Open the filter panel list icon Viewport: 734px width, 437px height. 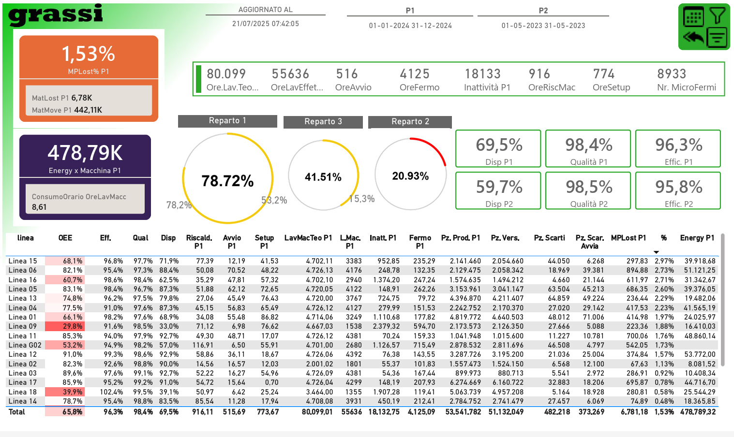tap(717, 37)
